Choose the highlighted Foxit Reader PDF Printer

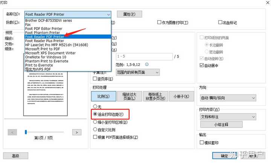pyautogui.click(x=68, y=37)
